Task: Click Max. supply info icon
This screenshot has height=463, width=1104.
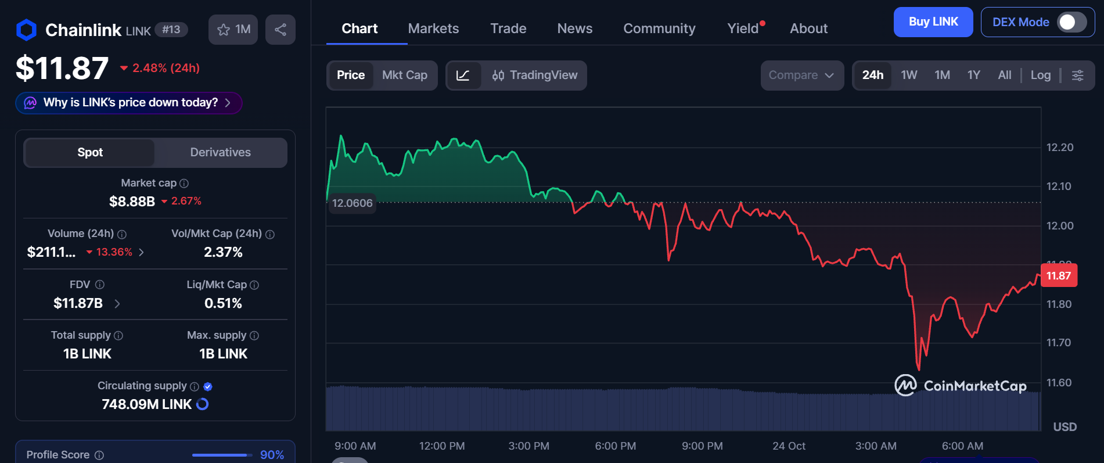Action: [254, 336]
